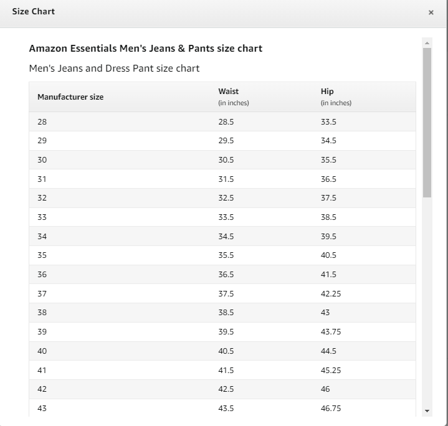Select hip value 36.5

tap(328, 179)
